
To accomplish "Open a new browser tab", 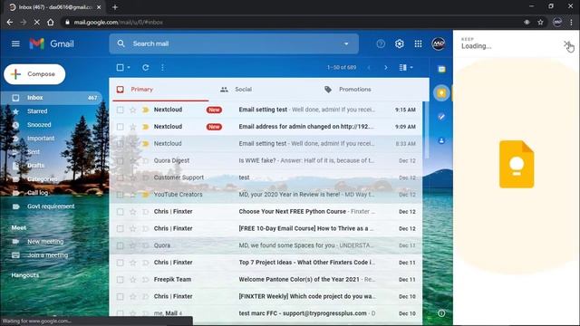I will (115, 7).
